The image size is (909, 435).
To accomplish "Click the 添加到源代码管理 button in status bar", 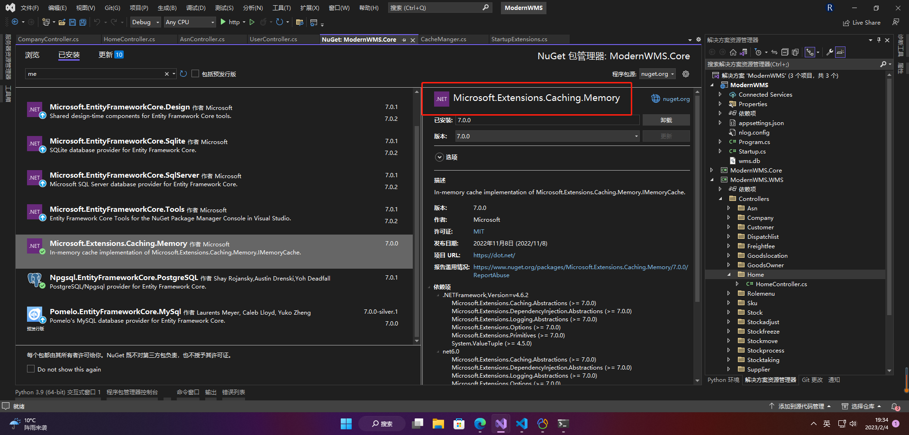I will pos(800,407).
